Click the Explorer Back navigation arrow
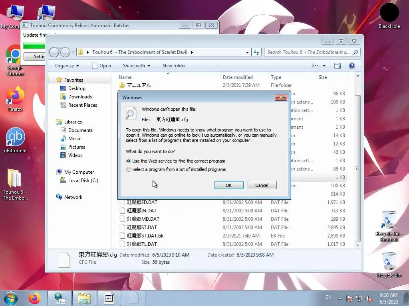Screen dimensions: 409x306 tap(54, 52)
